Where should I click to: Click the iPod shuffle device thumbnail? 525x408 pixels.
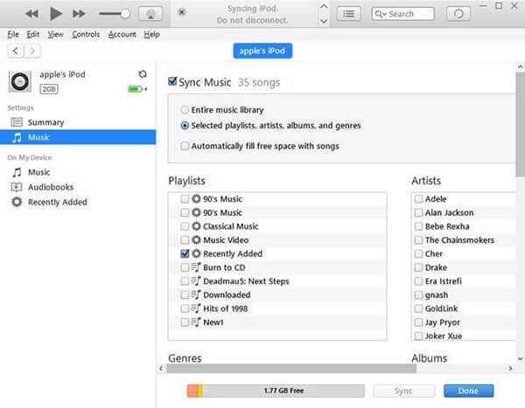[20, 81]
